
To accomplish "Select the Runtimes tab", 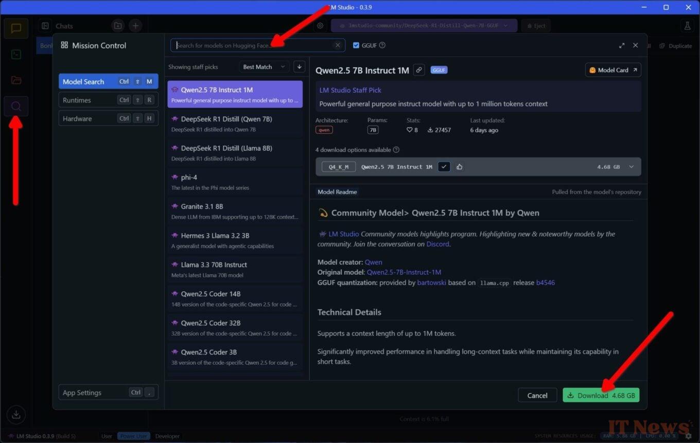I will click(108, 100).
